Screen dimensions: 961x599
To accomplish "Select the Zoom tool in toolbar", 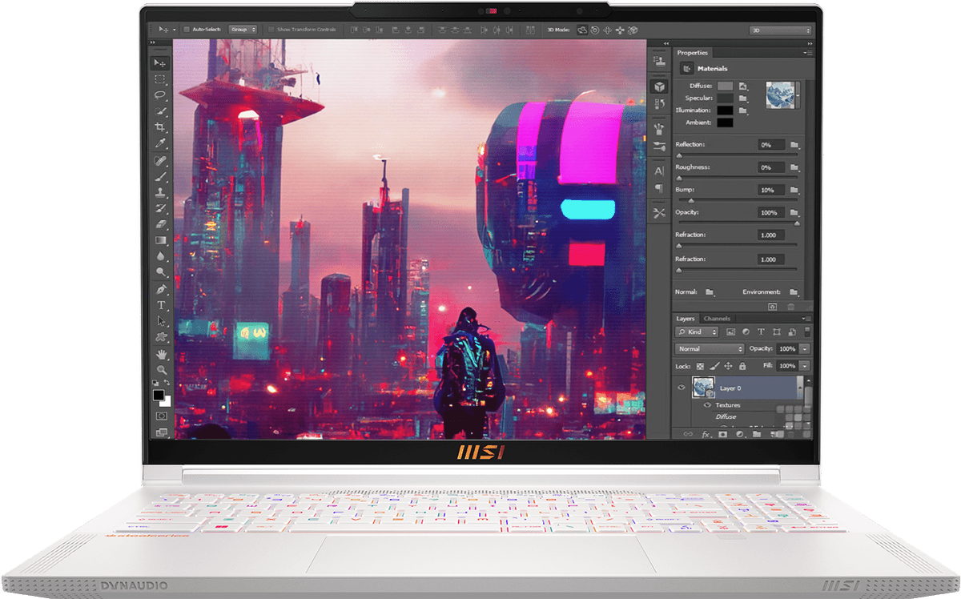I will [x=161, y=369].
